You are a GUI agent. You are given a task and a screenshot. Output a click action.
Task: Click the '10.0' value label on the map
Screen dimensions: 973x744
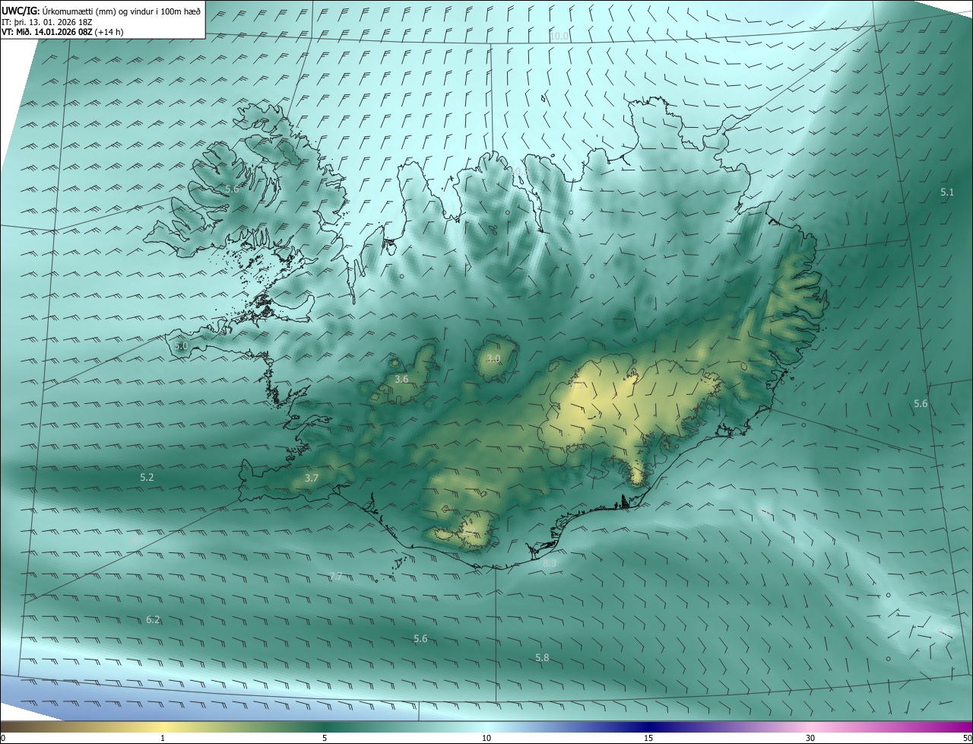[559, 37]
